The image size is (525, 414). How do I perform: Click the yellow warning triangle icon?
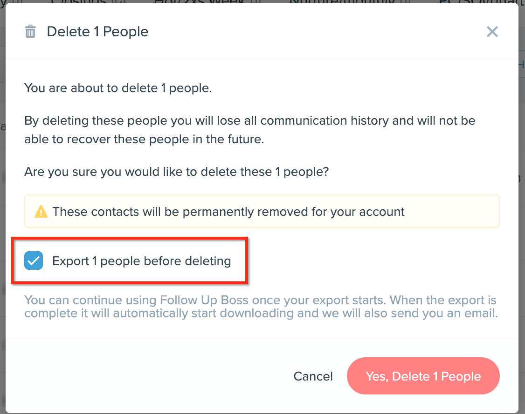[x=41, y=211]
